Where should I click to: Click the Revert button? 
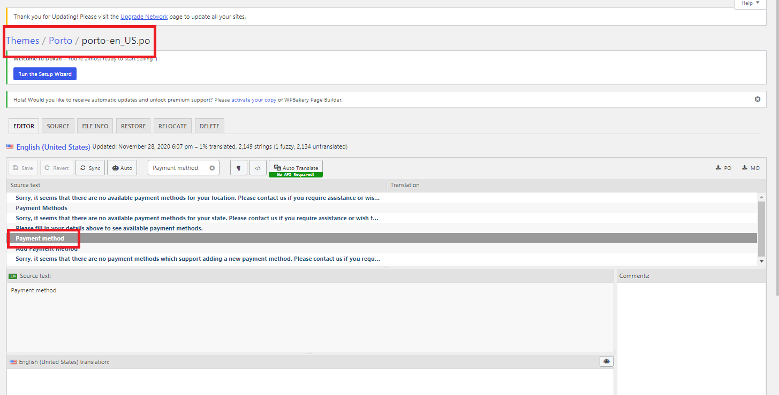pos(56,168)
